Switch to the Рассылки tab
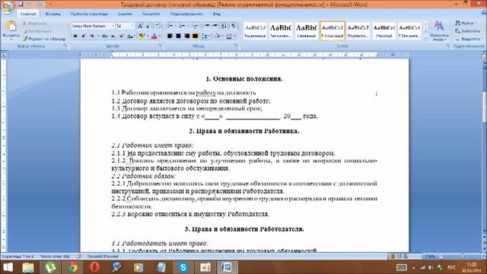 click(151, 14)
